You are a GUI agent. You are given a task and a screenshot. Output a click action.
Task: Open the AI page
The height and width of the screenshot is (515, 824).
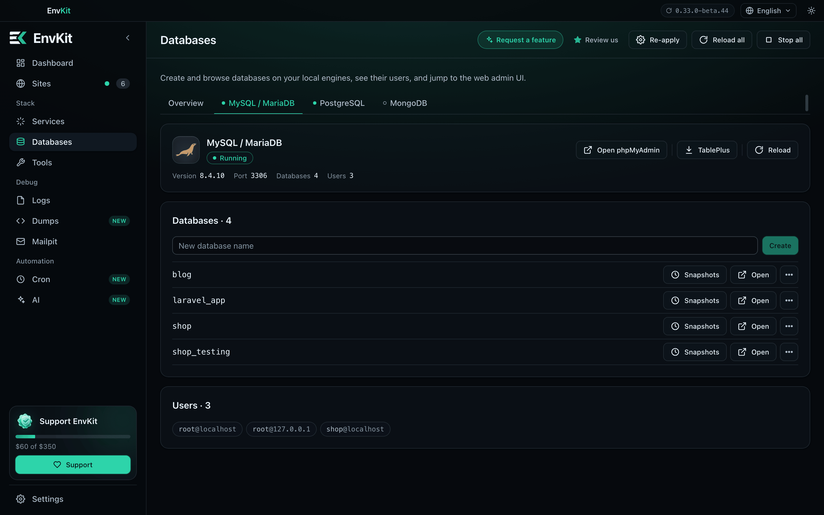(73, 300)
